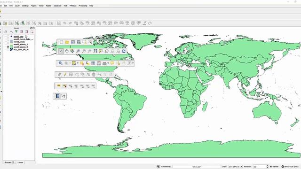Click the Refresh map icon

(124, 51)
